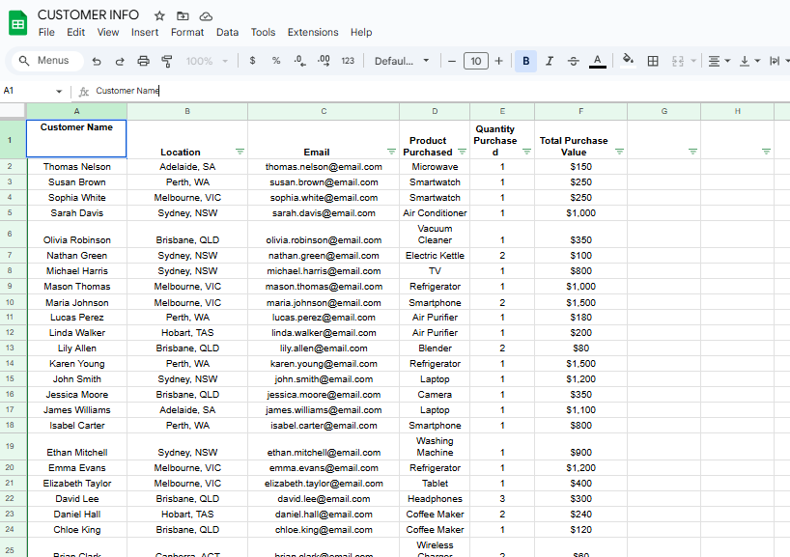Open the Google Sheets home icon
This screenshot has height=557, width=790.
pyautogui.click(x=18, y=23)
